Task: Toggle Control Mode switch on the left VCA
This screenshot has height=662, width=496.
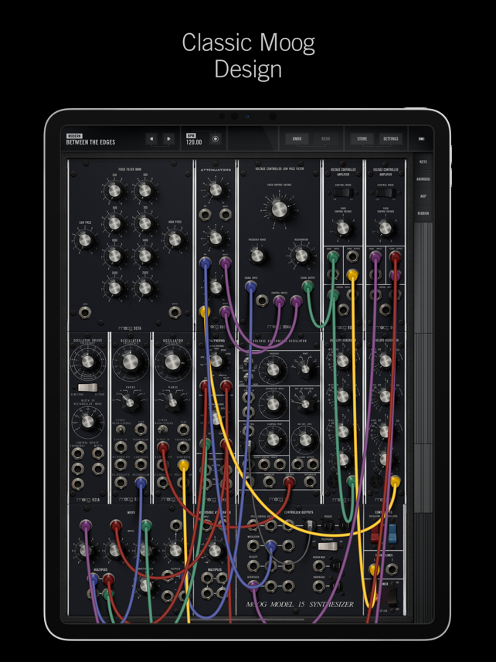Action: tap(343, 193)
